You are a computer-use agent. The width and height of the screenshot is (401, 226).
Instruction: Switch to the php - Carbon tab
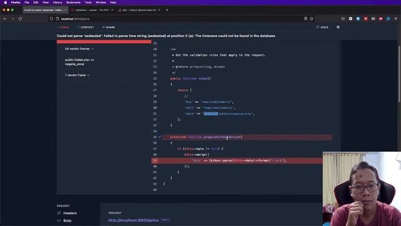point(139,10)
